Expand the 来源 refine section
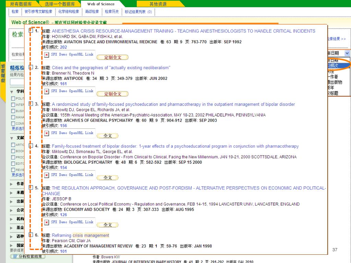Screen dimensions: 351x263 click(11, 193)
